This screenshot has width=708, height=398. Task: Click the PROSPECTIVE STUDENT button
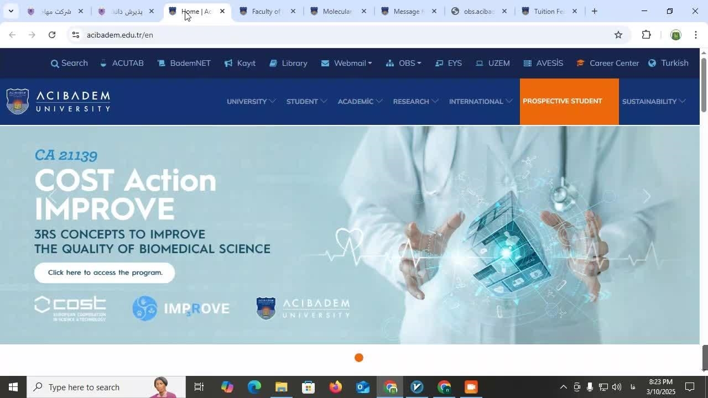562,101
